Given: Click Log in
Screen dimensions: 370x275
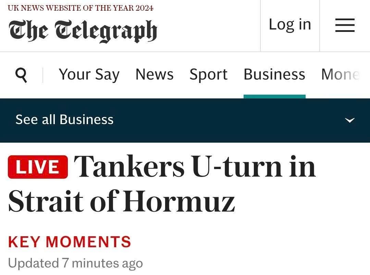Looking at the screenshot, I should (x=290, y=25).
